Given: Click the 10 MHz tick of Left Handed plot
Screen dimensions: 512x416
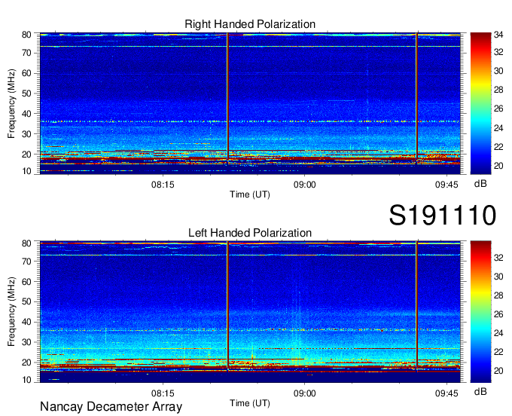Looking at the screenshot, I should pyautogui.click(x=26, y=380).
